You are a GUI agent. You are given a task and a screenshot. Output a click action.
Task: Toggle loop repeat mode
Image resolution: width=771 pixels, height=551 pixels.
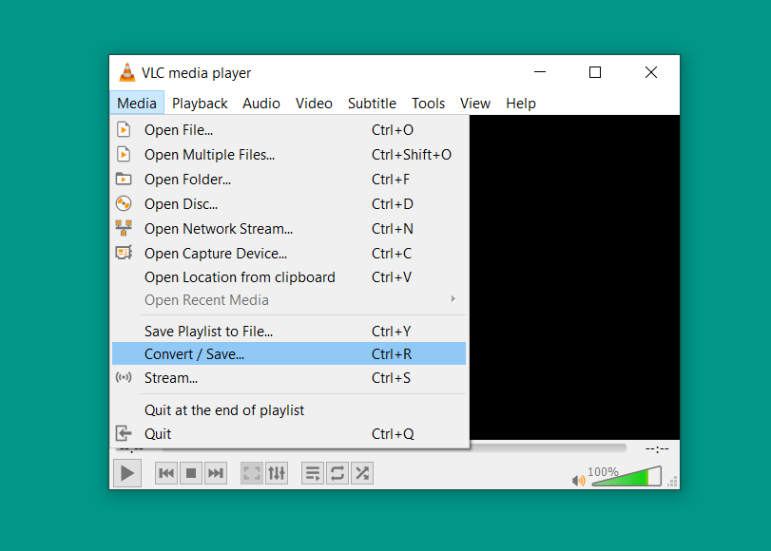click(337, 473)
